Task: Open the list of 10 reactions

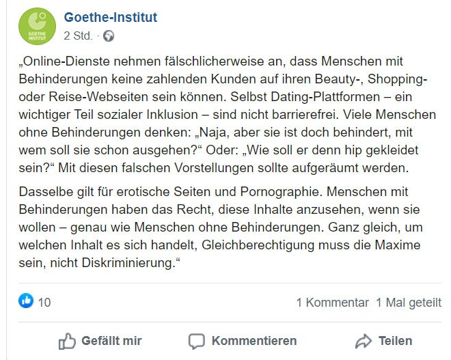Action: [x=44, y=302]
